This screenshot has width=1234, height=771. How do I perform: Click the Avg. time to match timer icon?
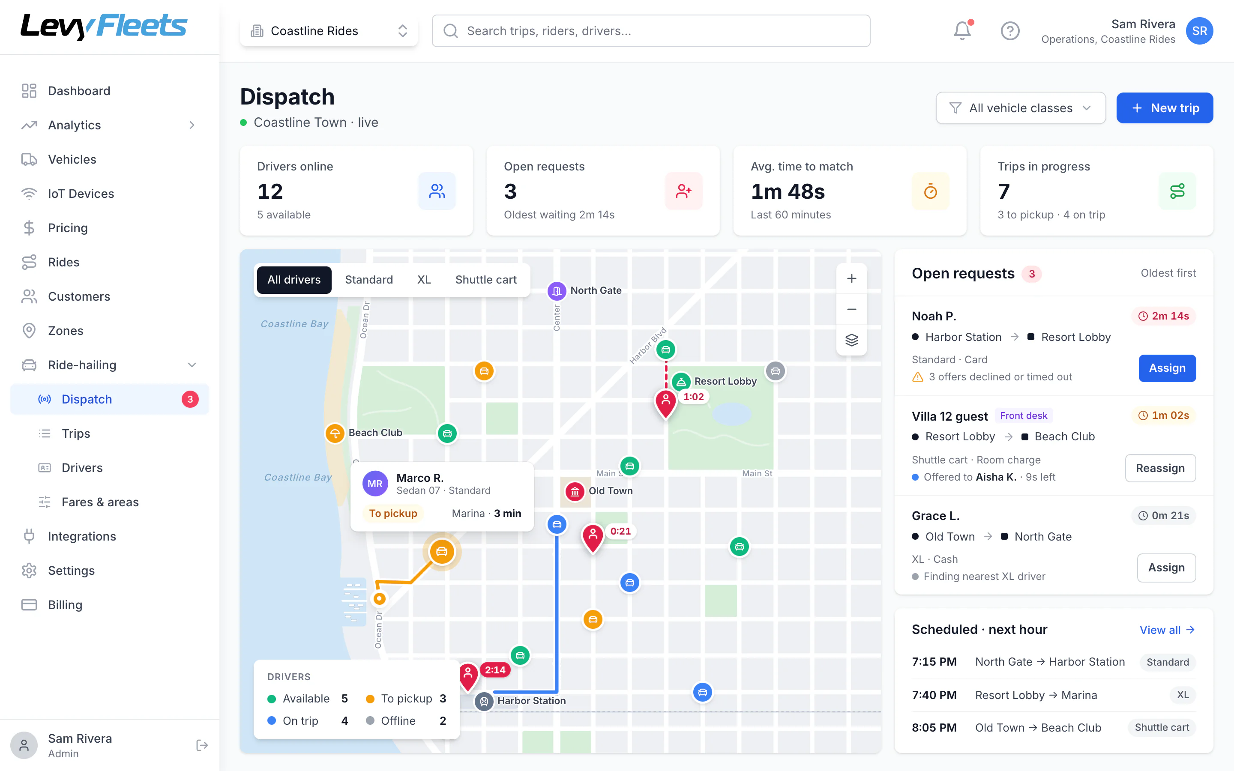pos(930,191)
